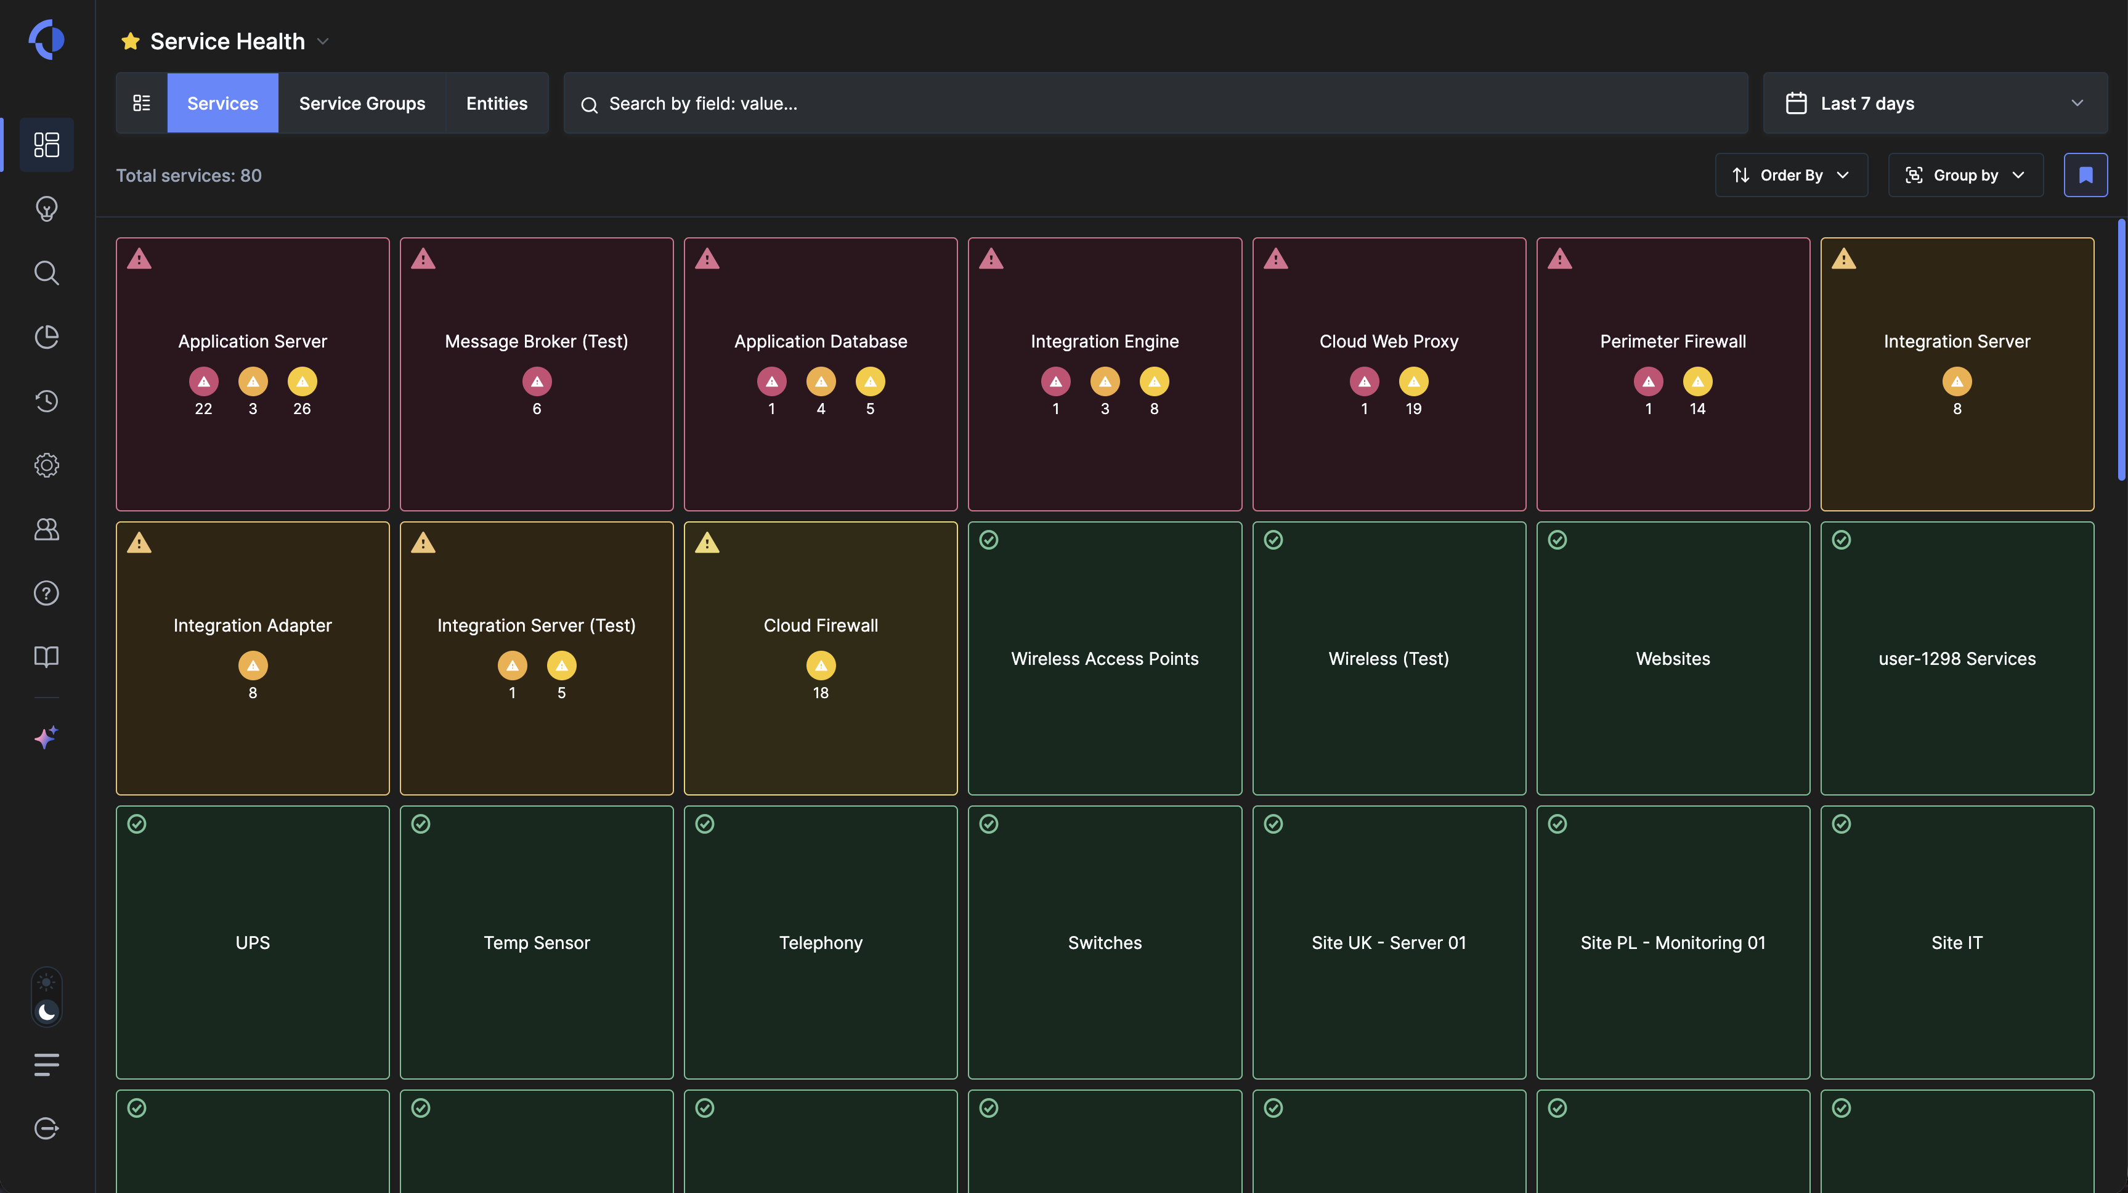Open the settings gear sidebar icon
Image resolution: width=2128 pixels, height=1193 pixels.
pos(46,464)
